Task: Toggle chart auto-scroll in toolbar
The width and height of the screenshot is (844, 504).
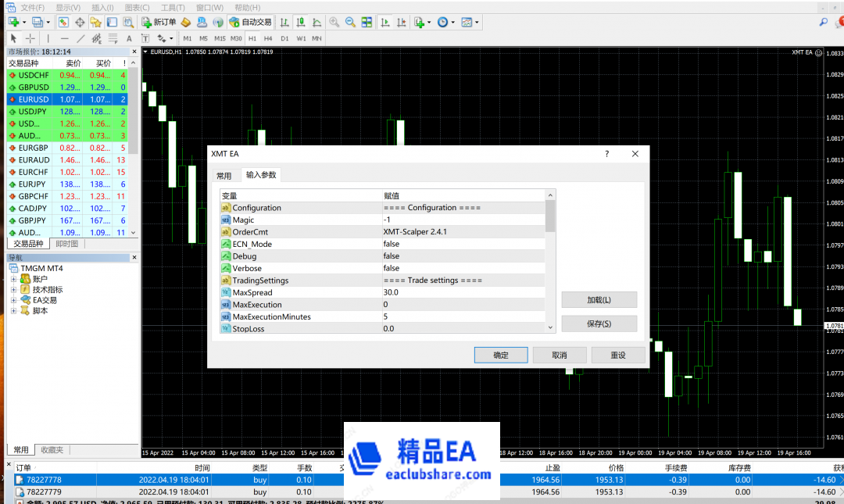Action: tap(384, 23)
